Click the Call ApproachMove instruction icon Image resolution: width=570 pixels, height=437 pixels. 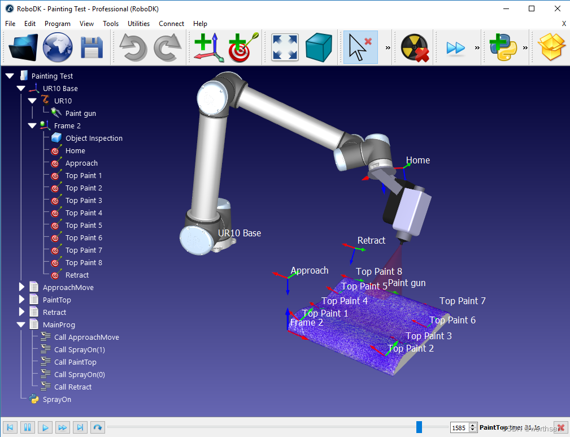coord(45,337)
